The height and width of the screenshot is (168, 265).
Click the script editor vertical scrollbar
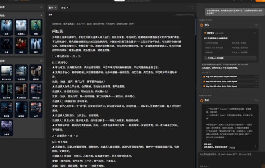(196, 26)
